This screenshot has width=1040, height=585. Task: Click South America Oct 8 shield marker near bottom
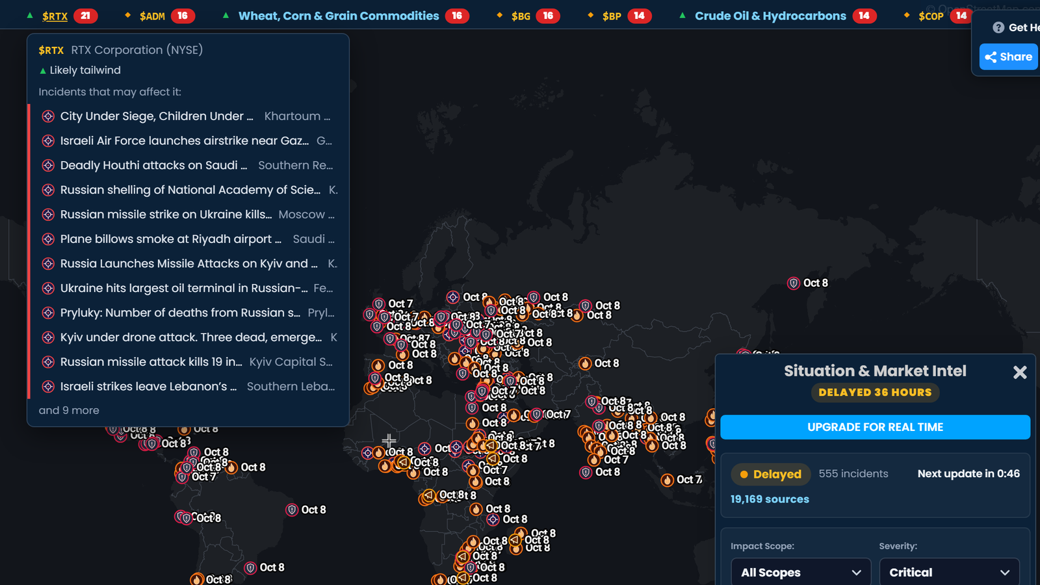[x=250, y=568]
